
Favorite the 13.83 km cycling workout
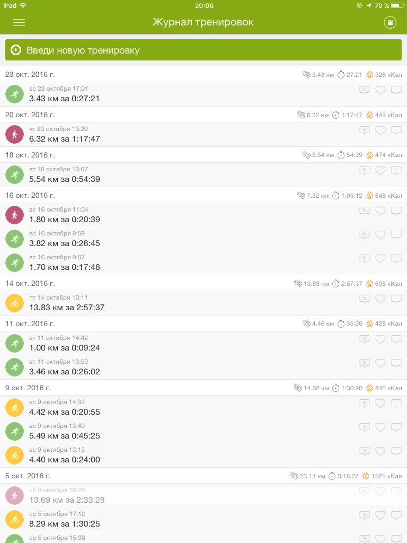tap(380, 299)
